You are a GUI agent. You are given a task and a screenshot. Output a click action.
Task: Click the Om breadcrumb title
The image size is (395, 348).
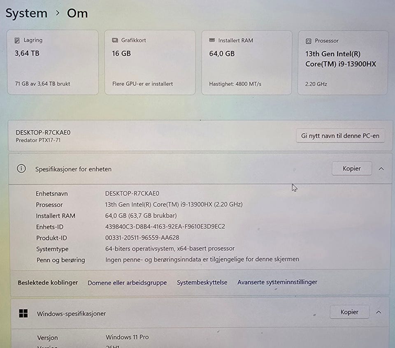point(77,13)
